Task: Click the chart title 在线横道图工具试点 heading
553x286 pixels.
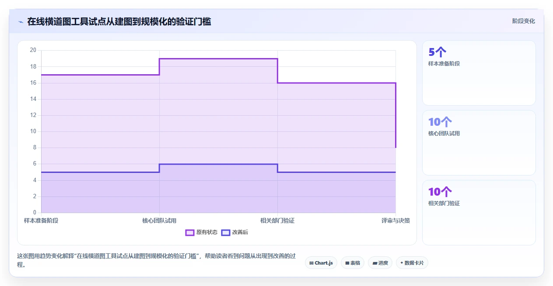Action: pos(119,21)
